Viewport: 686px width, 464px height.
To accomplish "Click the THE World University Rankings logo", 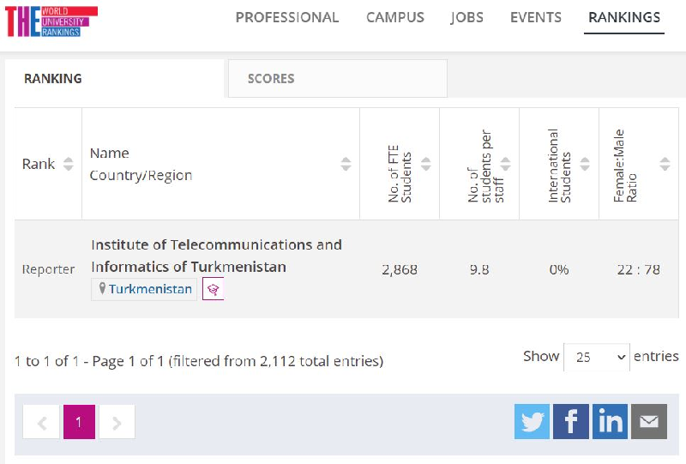I will pyautogui.click(x=51, y=21).
